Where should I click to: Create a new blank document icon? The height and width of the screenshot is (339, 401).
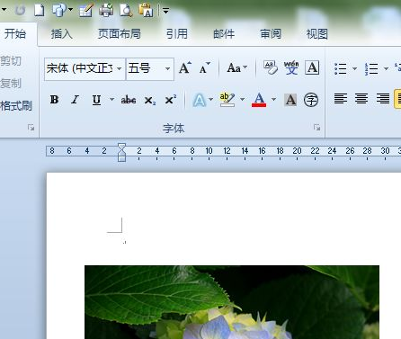(x=40, y=10)
